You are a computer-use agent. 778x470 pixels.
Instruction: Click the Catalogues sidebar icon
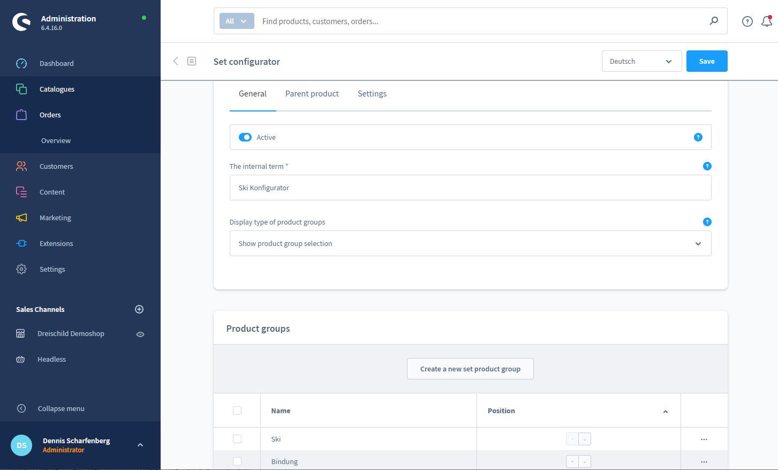click(x=21, y=89)
